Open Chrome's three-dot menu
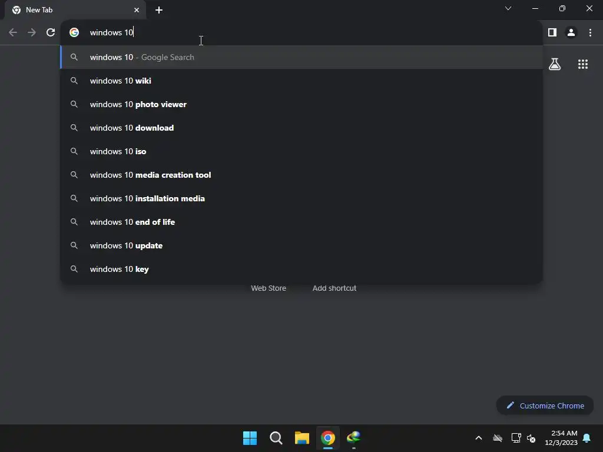Screen dimensions: 603x452 pos(590,33)
